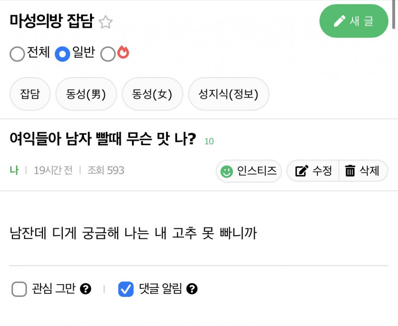Open help icon next to 관심 그만
The image size is (398, 326).
[86, 288]
